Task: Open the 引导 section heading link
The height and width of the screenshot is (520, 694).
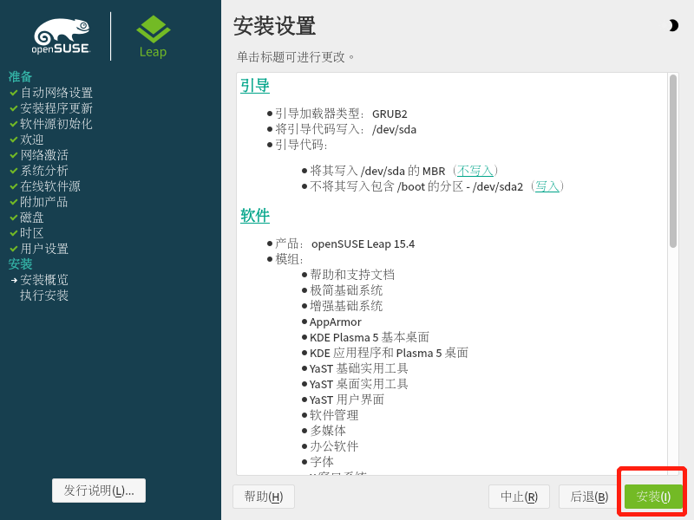Action: (x=255, y=86)
